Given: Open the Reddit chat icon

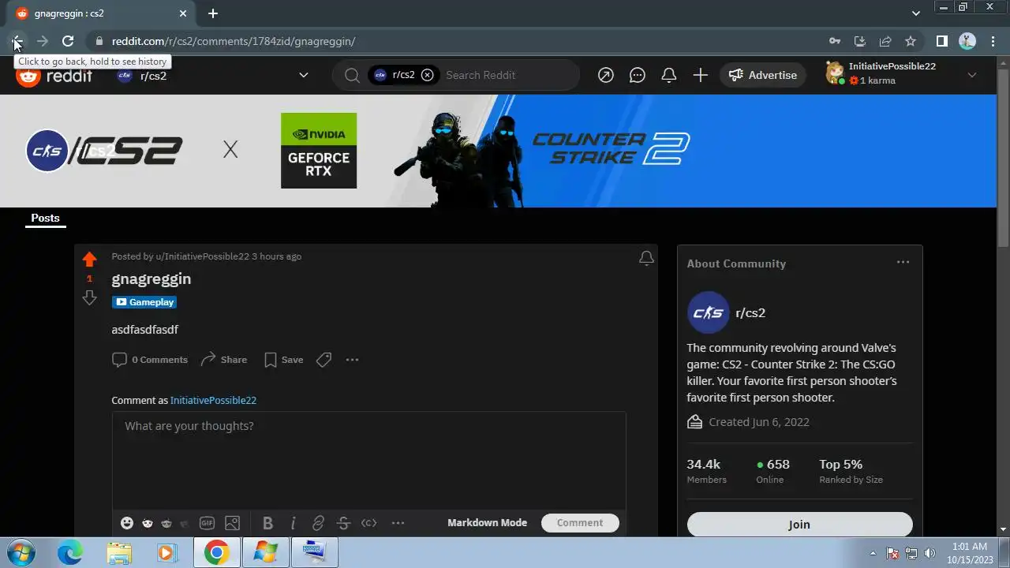Looking at the screenshot, I should [x=637, y=75].
